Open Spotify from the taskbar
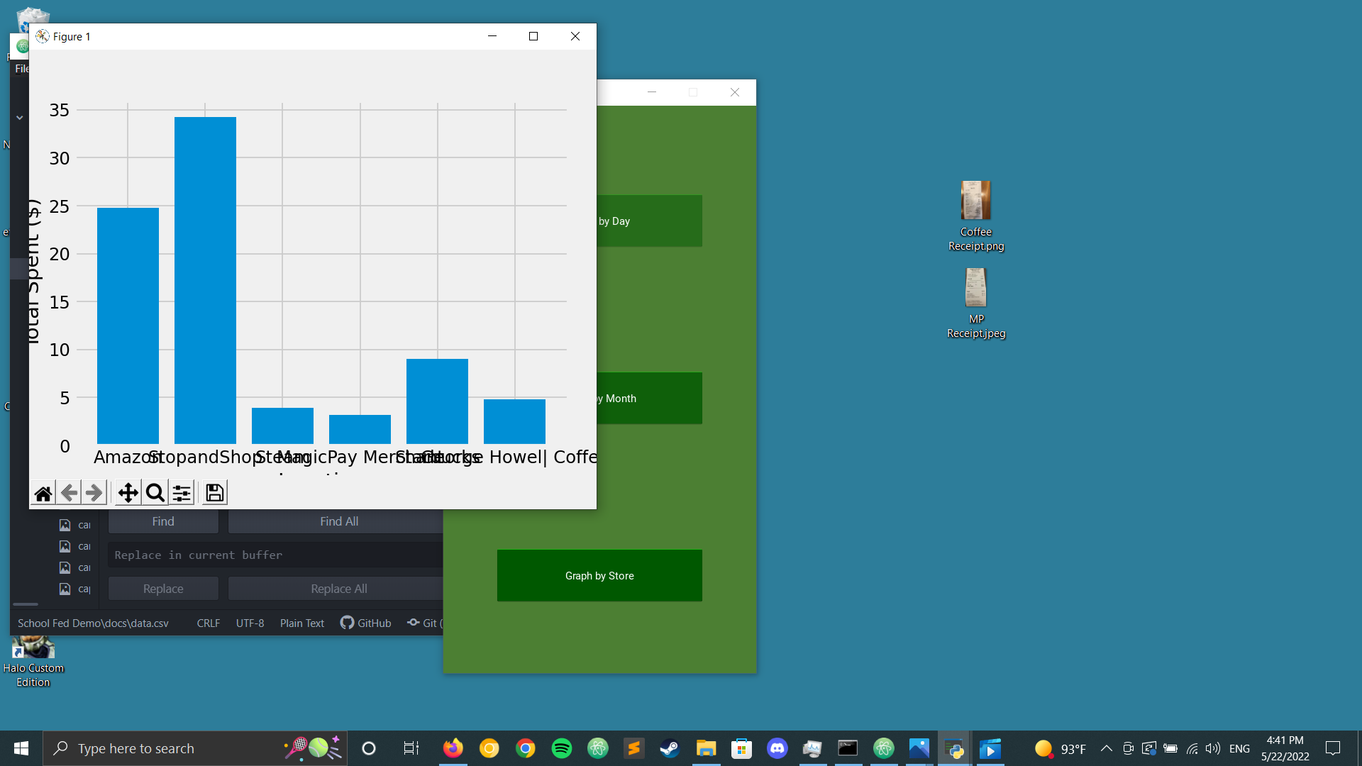The width and height of the screenshot is (1362, 766). click(561, 748)
